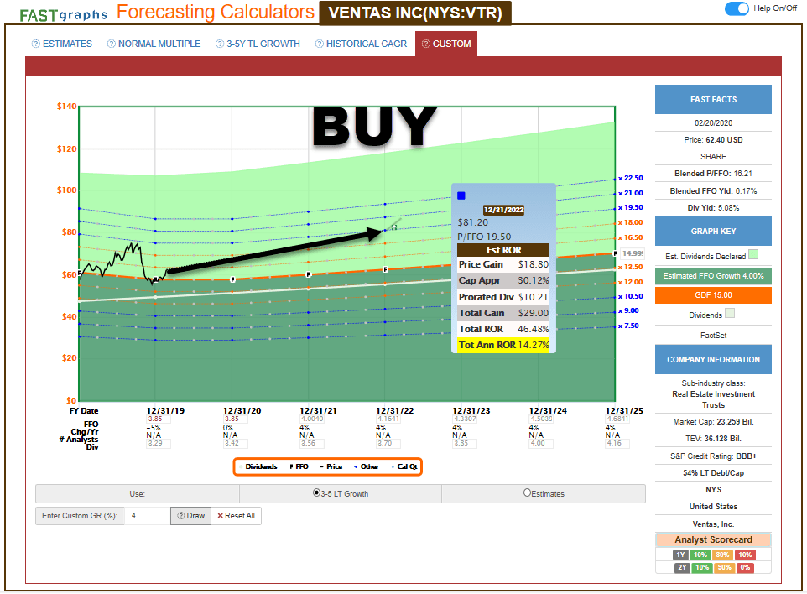Select the 3-5 LT Growth radio button

[x=316, y=493]
